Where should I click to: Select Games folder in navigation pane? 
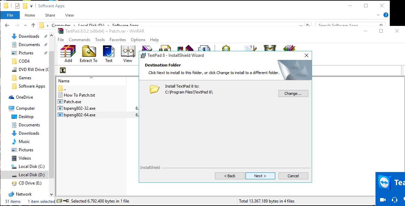click(22, 78)
